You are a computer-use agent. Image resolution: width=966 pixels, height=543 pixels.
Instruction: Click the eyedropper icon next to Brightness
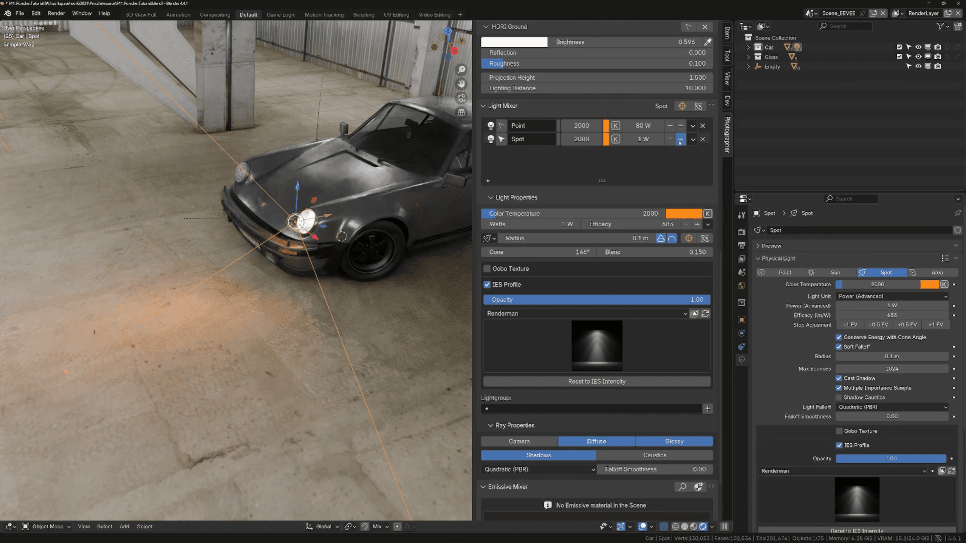pos(707,42)
